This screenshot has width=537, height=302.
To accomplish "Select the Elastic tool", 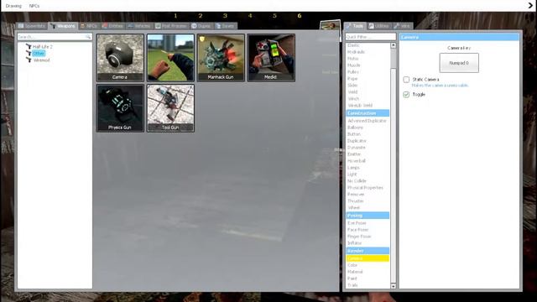I will click(353, 45).
